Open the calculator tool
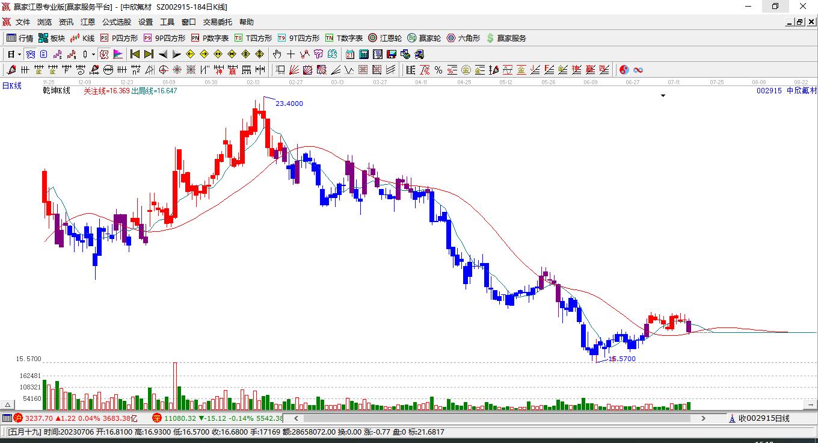The height and width of the screenshot is (443, 818). click(x=363, y=54)
